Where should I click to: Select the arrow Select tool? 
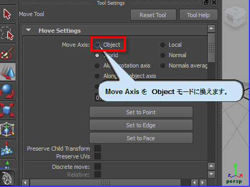coord(7,14)
